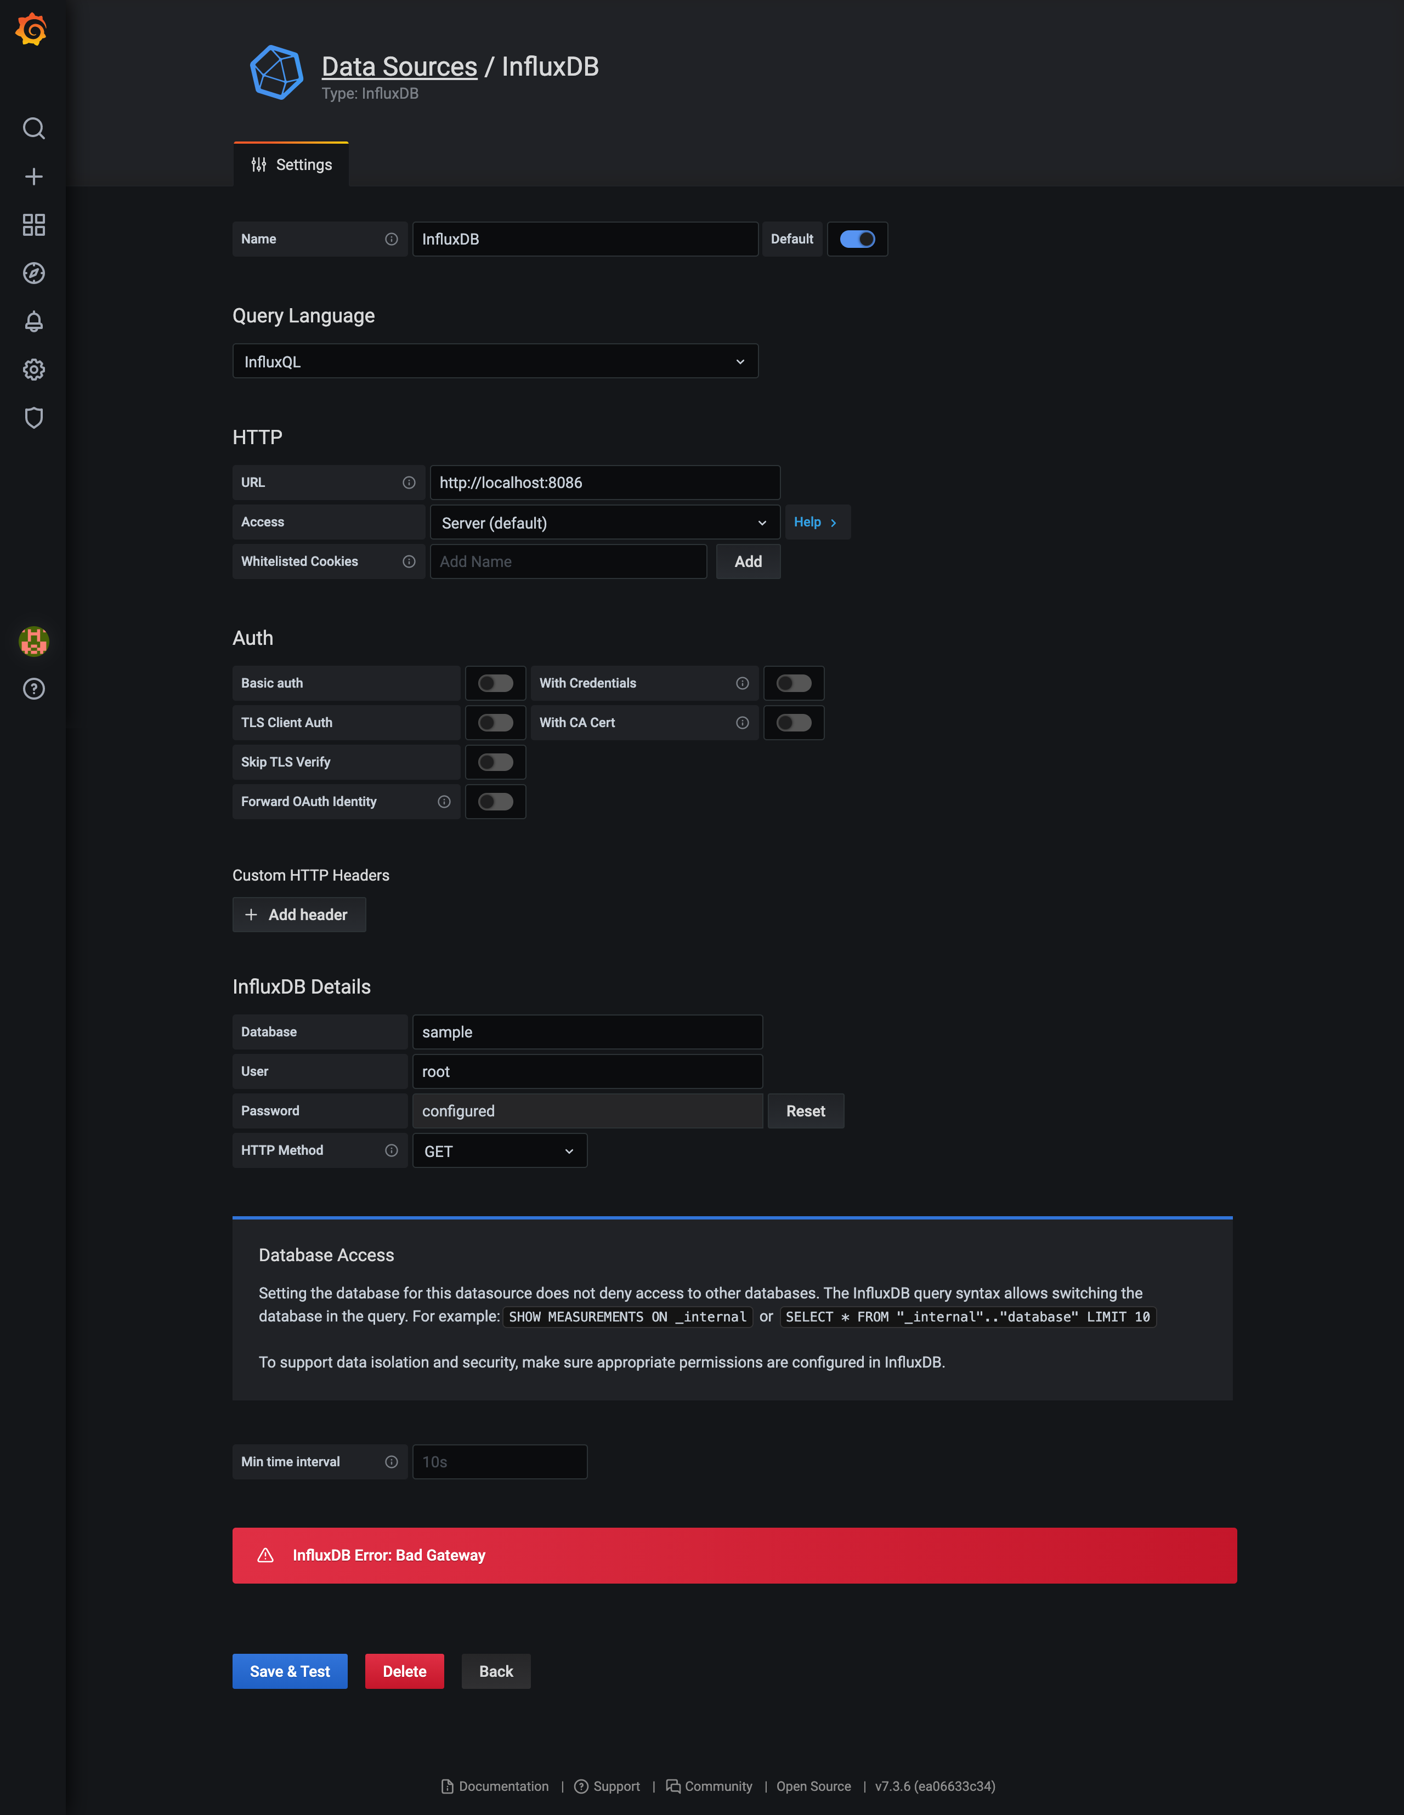Click the Add cookie button

tap(748, 562)
